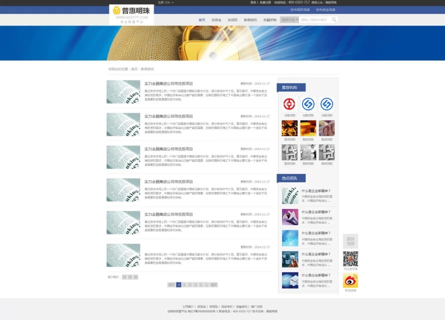Open the Sina Weibo icon
Image resolution: width=445 pixels, height=320 pixels.
pos(350,281)
